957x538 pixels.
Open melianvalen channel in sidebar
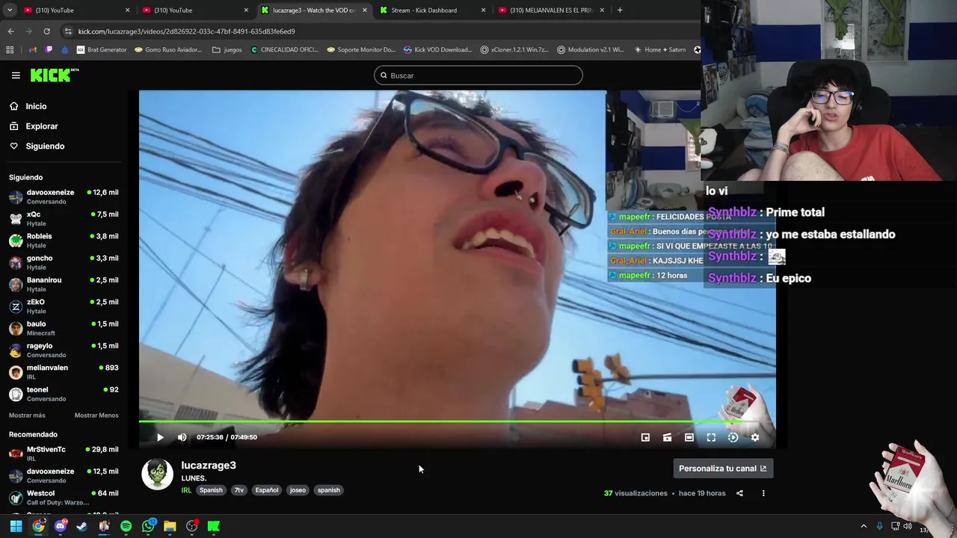coord(64,371)
